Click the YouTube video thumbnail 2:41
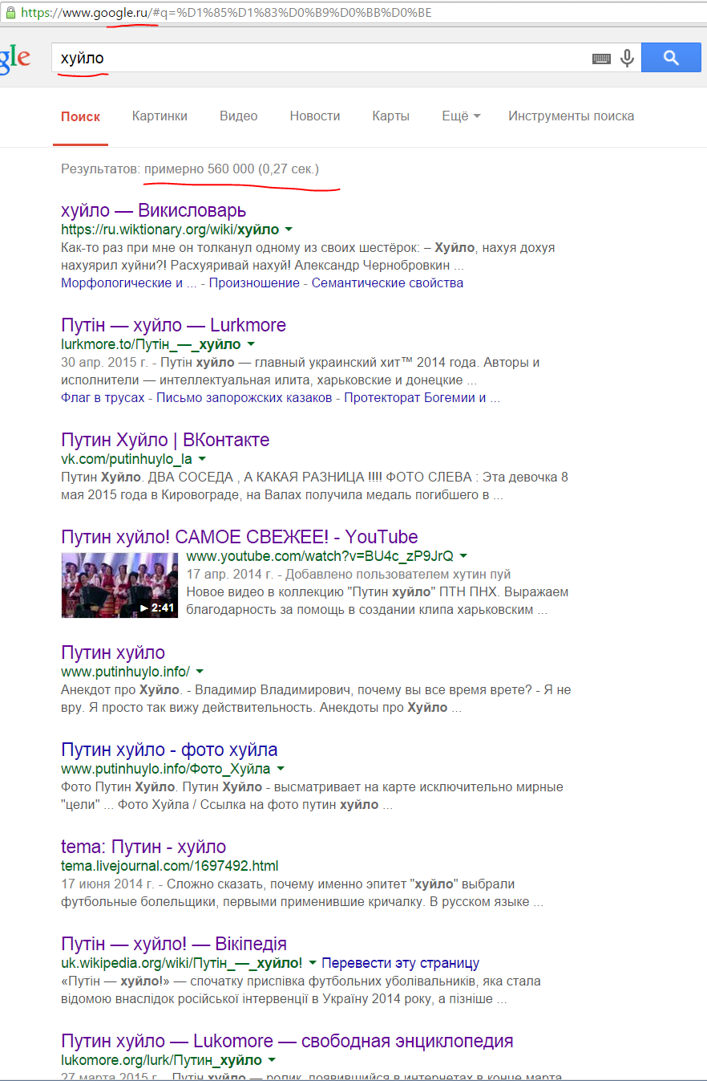 pyautogui.click(x=119, y=585)
